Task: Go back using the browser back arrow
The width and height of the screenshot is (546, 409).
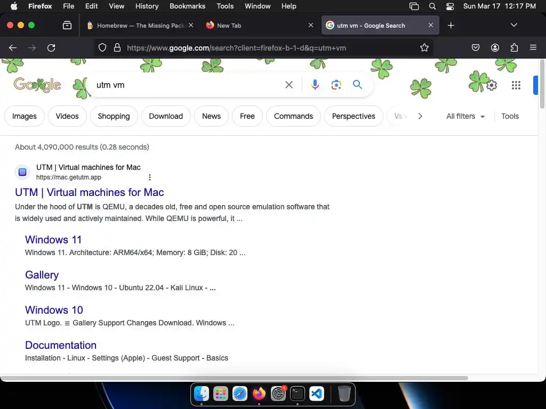Action: pyautogui.click(x=13, y=48)
